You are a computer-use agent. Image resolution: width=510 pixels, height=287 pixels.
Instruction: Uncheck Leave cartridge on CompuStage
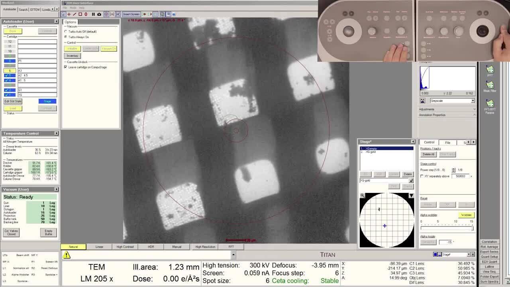pyautogui.click(x=66, y=67)
